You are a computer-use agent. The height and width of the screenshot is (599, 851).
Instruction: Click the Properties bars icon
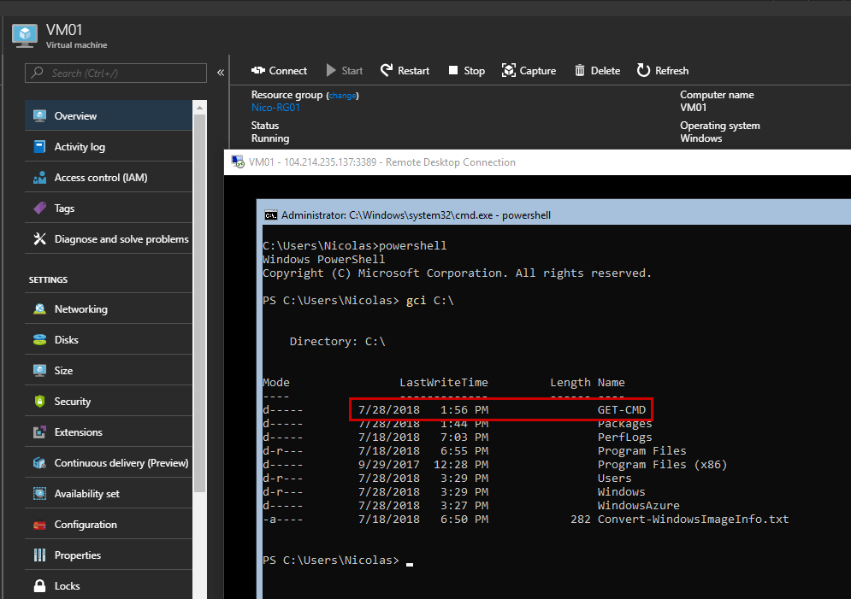coord(39,555)
